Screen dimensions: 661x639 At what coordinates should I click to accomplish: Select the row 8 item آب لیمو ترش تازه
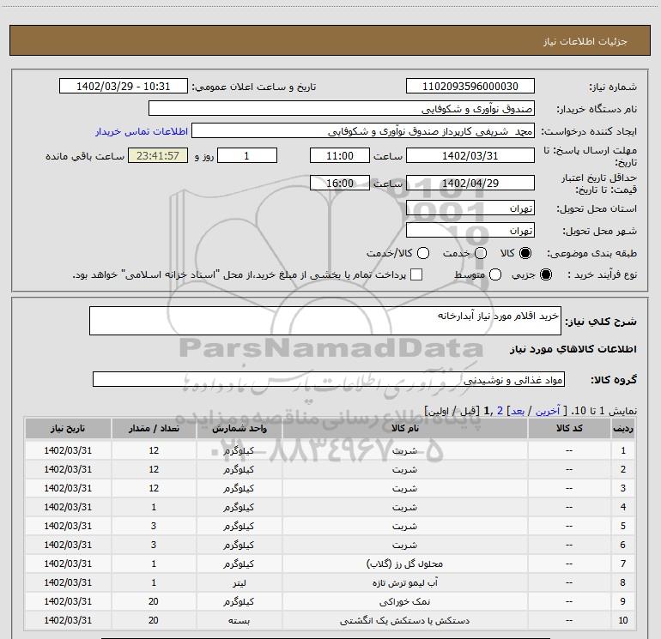click(x=404, y=582)
